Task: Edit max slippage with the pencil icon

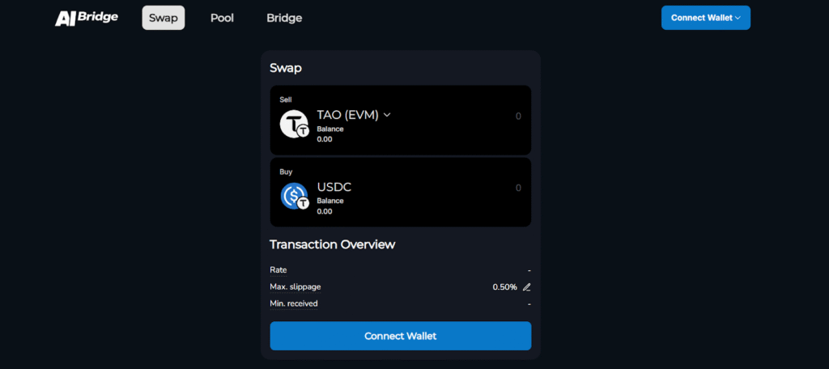Action: click(526, 287)
